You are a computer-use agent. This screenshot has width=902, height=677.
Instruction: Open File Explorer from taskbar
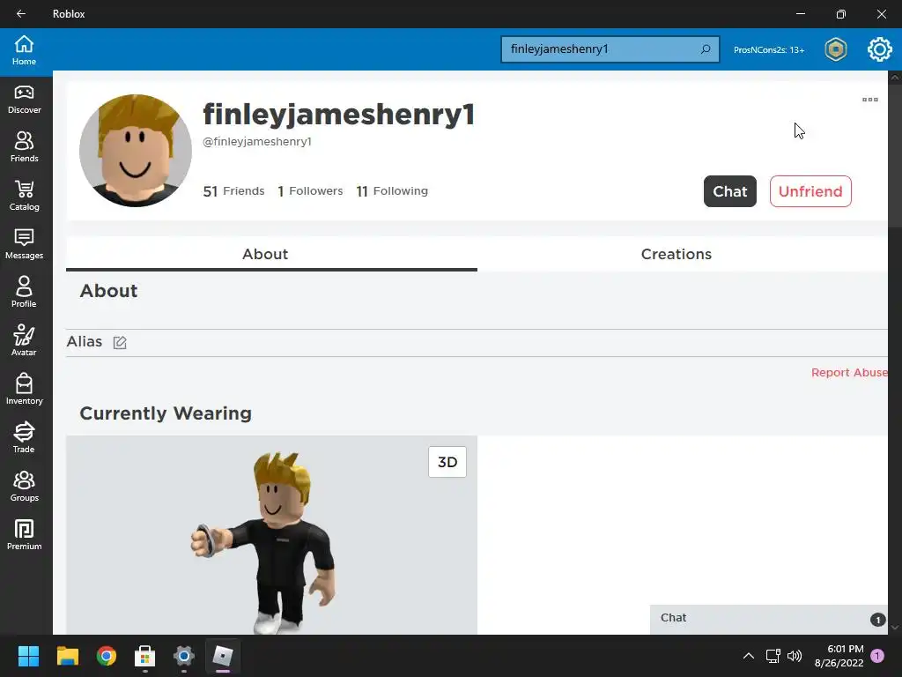point(67,656)
